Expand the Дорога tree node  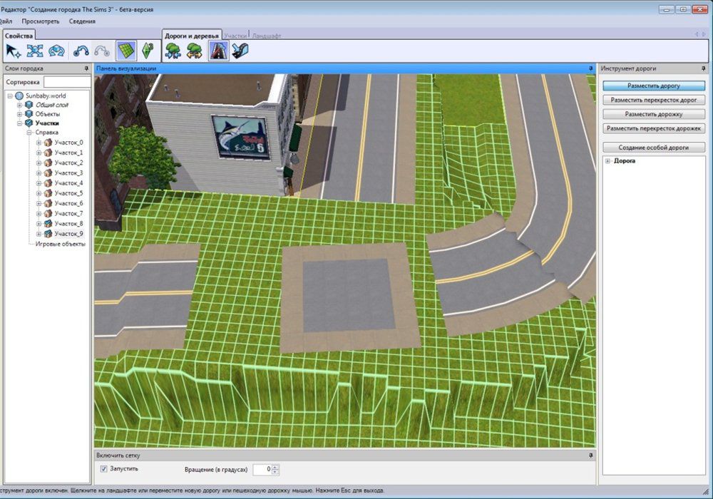click(x=608, y=161)
